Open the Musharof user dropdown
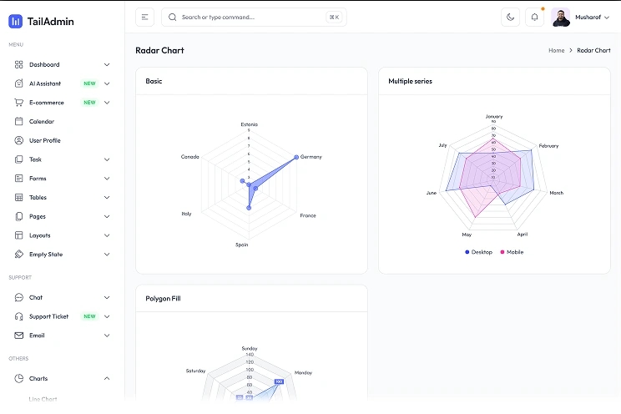 (592, 17)
